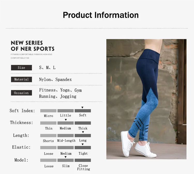Click the New Series of Ner Sports title
The image size is (194, 174).
coord(33,46)
